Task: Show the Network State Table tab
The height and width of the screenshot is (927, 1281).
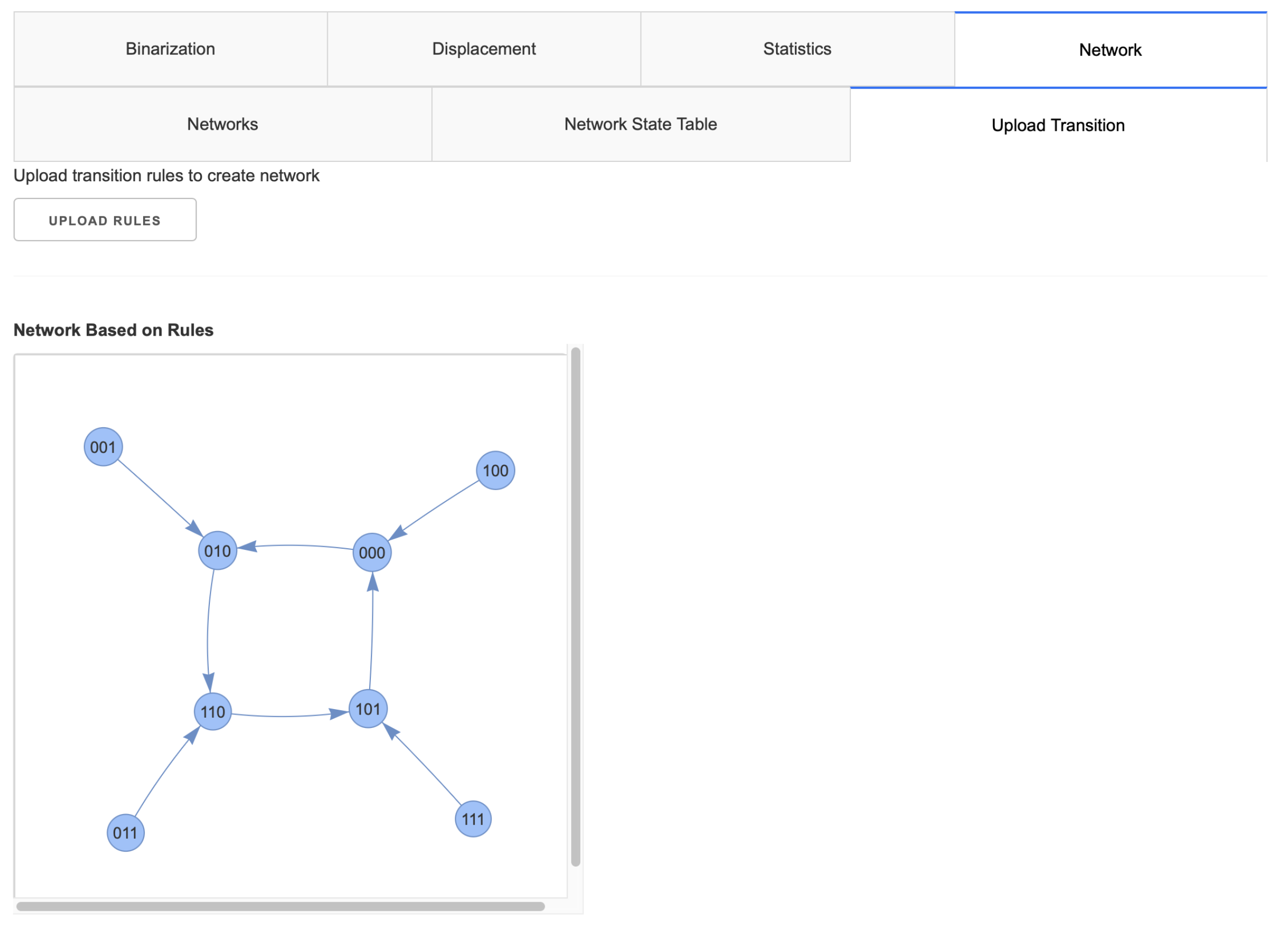Action: [640, 124]
